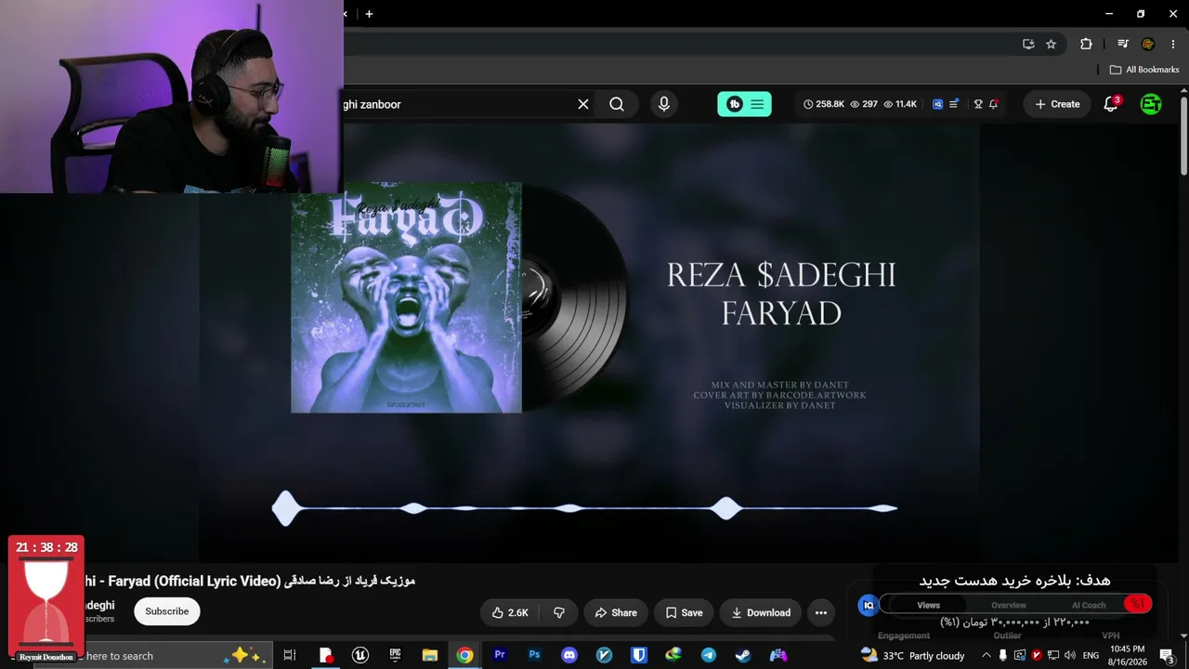Viewport: 1189px width, 669px height.
Task: Dislike the video
Action: [x=559, y=612]
